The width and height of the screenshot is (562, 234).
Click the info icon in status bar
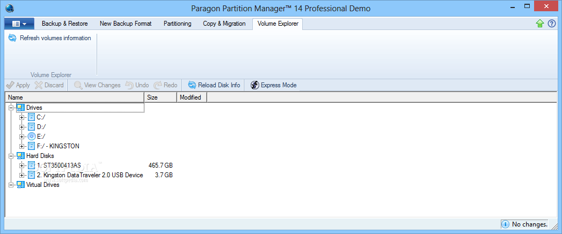(505, 224)
